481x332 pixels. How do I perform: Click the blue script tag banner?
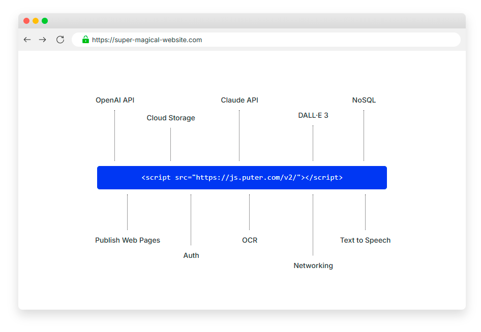pyautogui.click(x=242, y=178)
